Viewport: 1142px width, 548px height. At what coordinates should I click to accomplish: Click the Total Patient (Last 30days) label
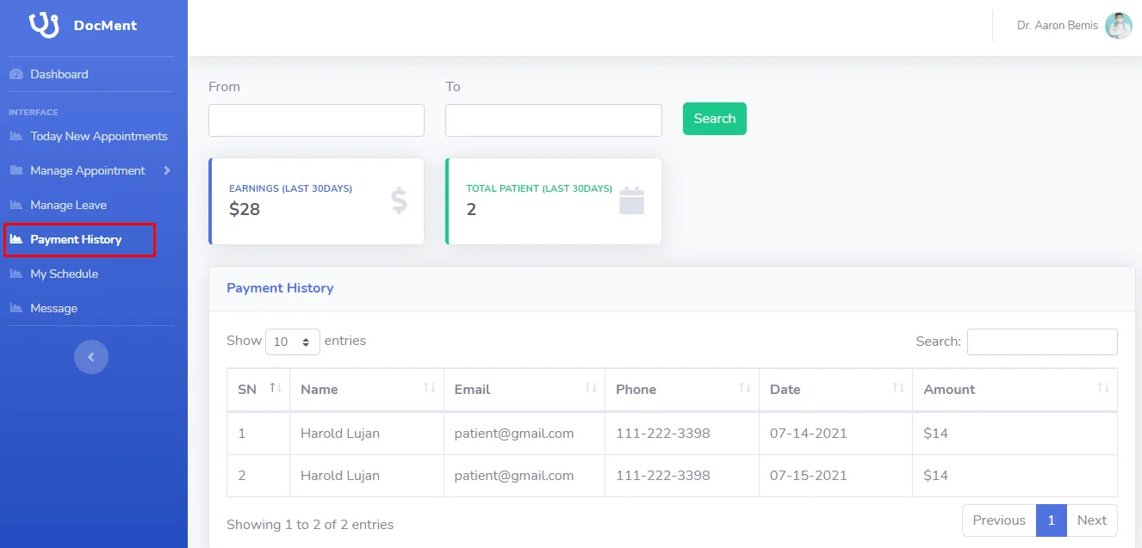click(x=539, y=188)
